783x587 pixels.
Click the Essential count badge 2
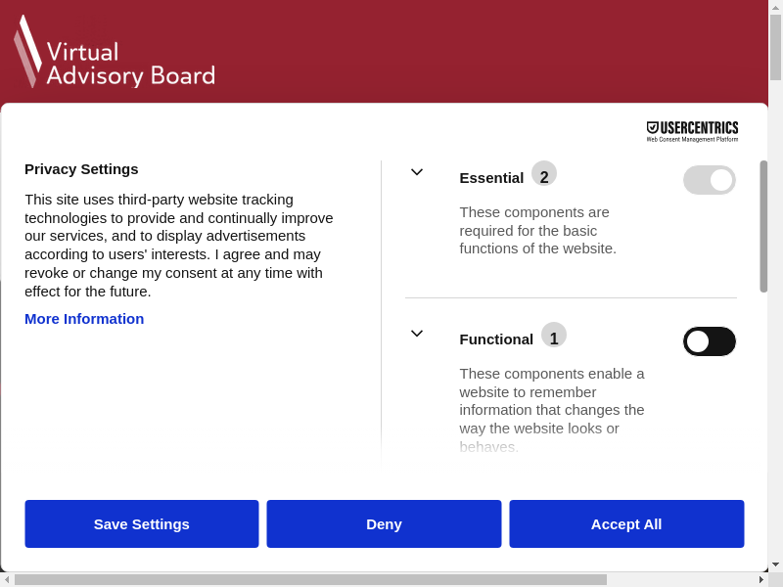544,174
